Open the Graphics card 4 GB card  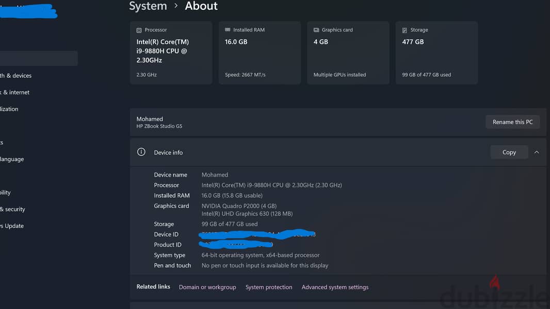[348, 53]
